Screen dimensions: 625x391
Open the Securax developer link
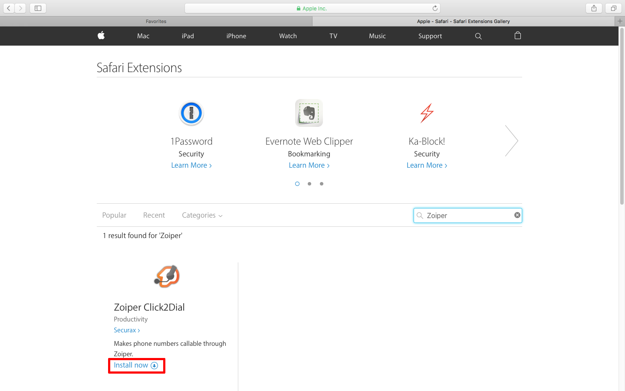coord(126,330)
